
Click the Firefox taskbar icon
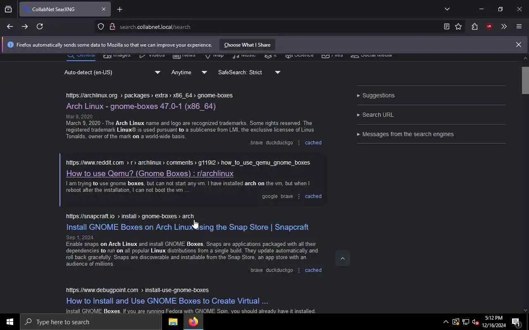click(x=193, y=322)
